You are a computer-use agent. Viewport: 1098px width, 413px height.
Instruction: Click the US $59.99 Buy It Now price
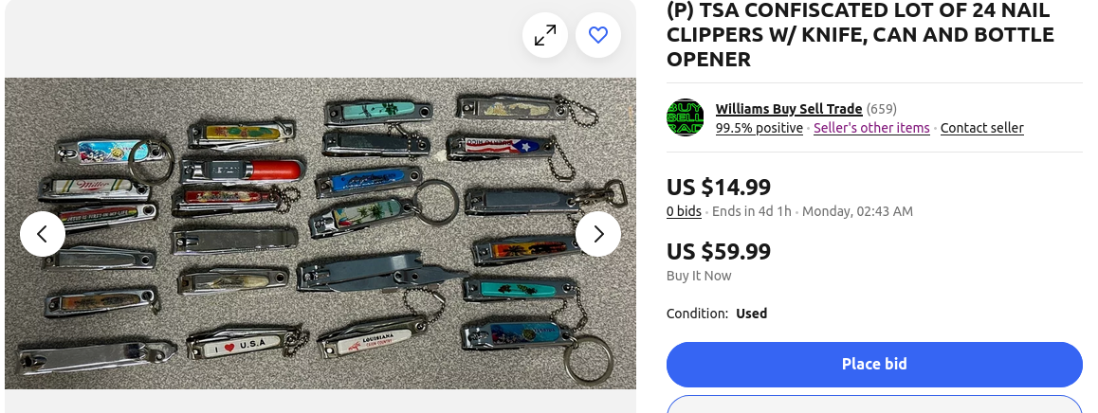point(719,251)
